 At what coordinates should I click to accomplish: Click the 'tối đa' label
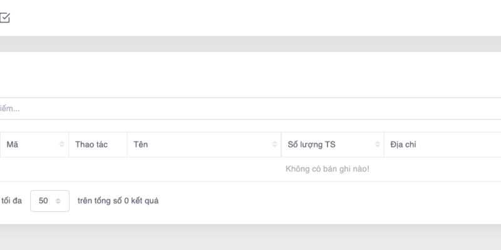point(11,201)
